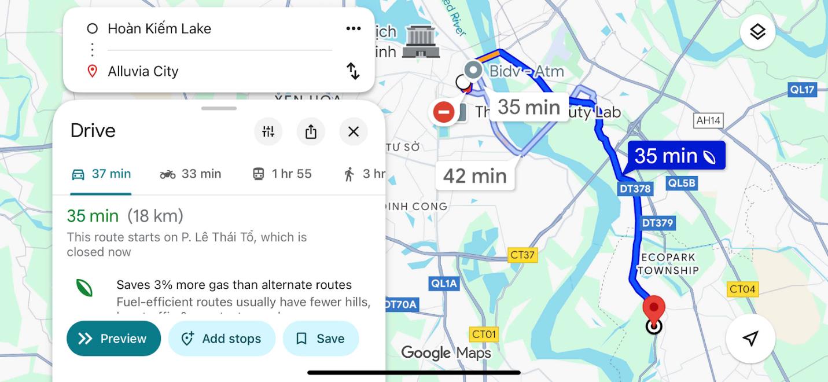The height and width of the screenshot is (382, 828).
Task: Share directions using the share icon
Action: [x=311, y=131]
